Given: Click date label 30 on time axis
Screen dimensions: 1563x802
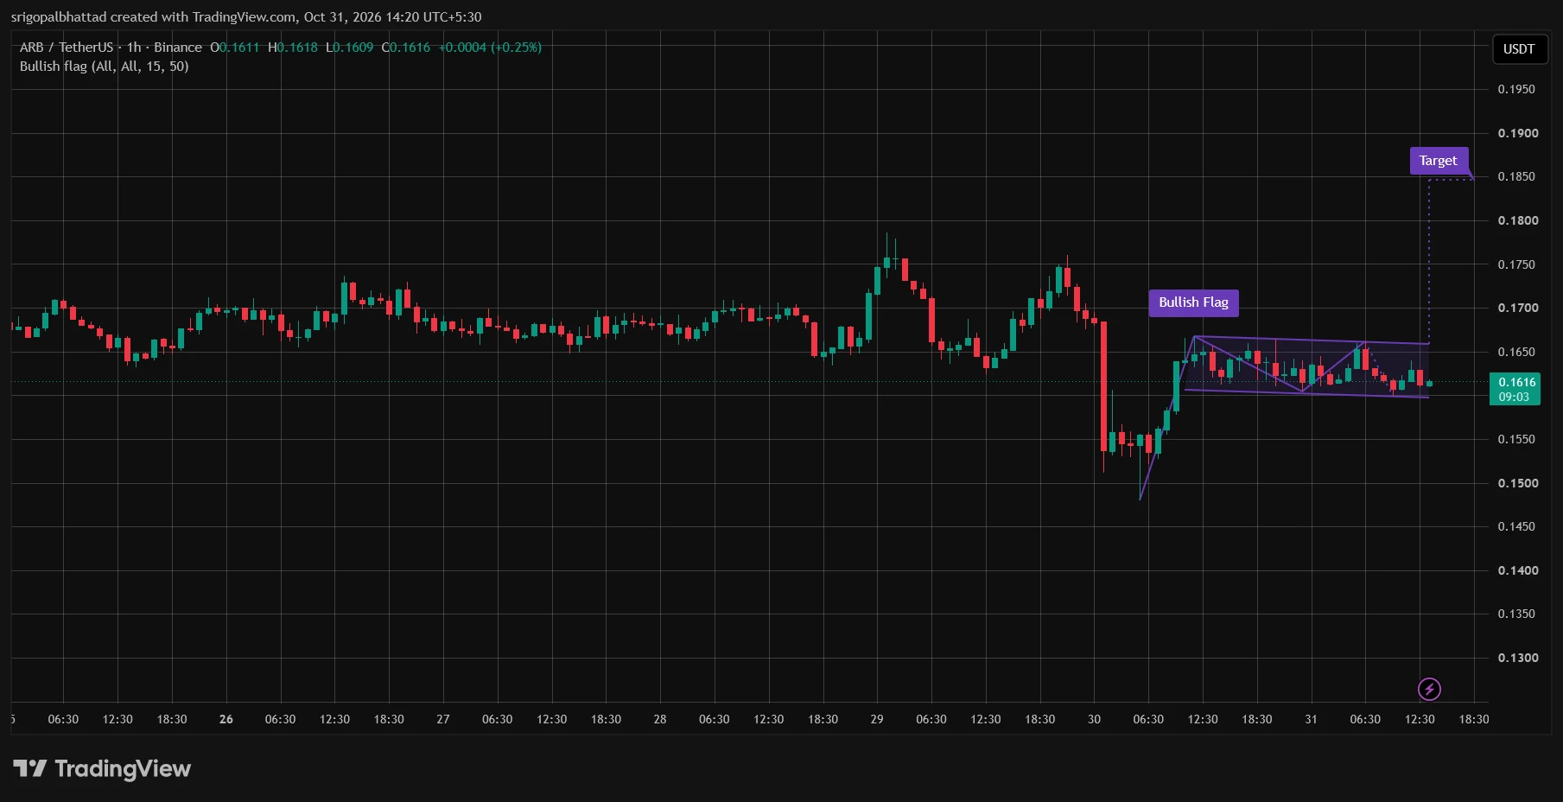Looking at the screenshot, I should pos(1094,719).
